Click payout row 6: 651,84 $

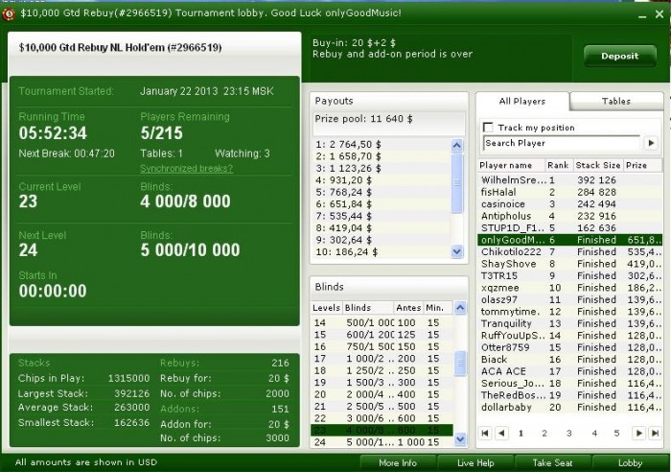tap(382, 204)
